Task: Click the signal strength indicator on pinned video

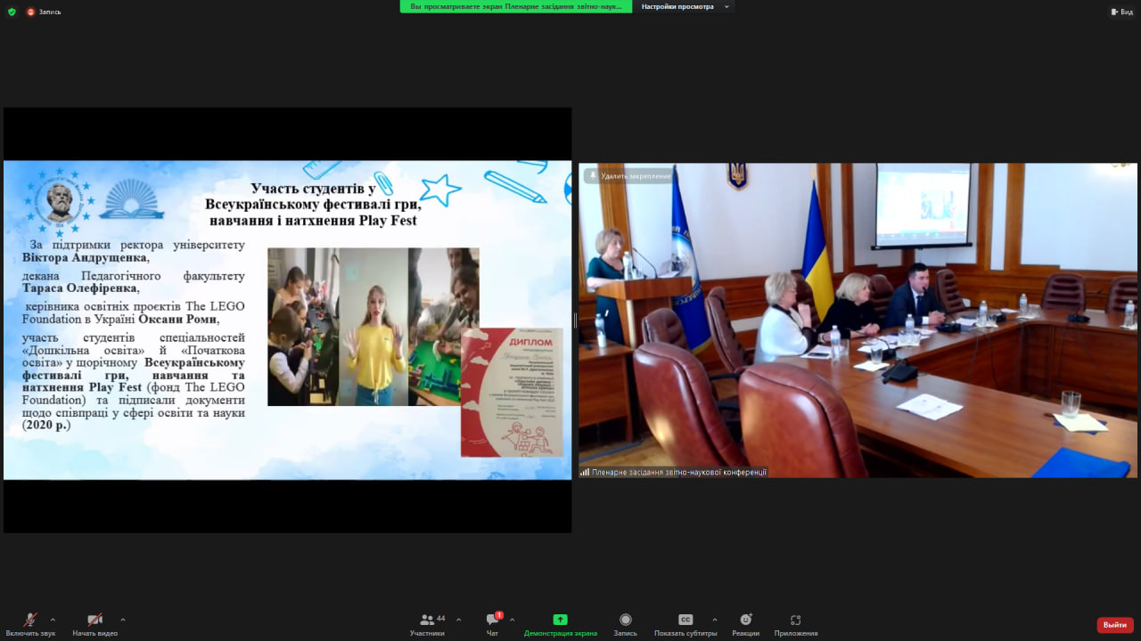Action: [x=584, y=471]
